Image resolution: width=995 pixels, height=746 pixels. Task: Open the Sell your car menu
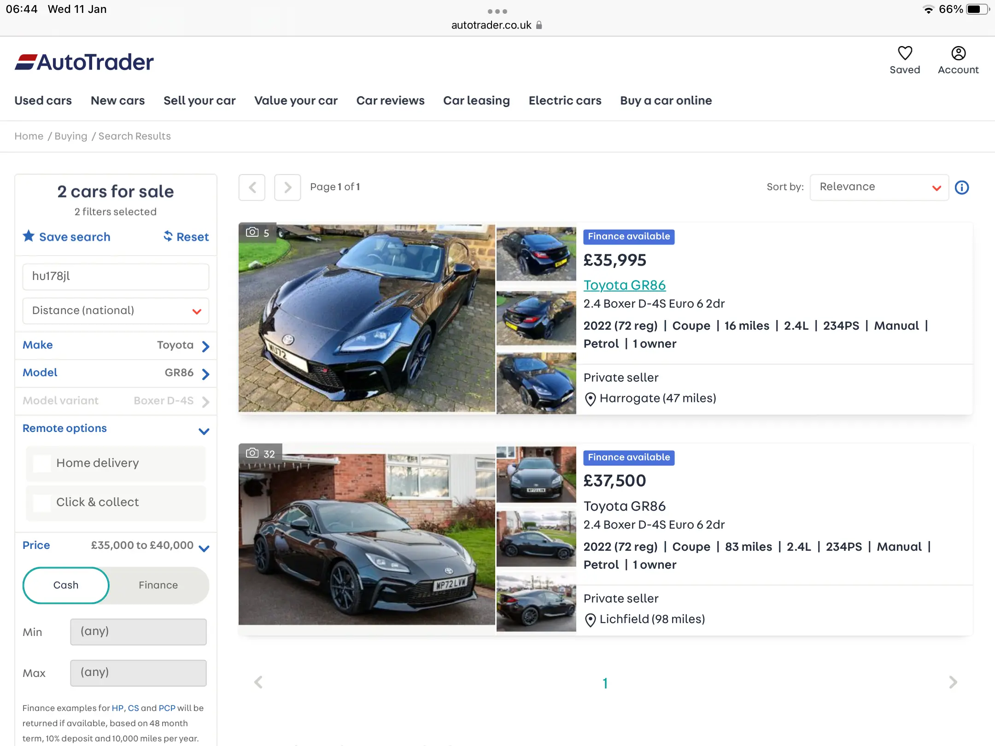199,100
